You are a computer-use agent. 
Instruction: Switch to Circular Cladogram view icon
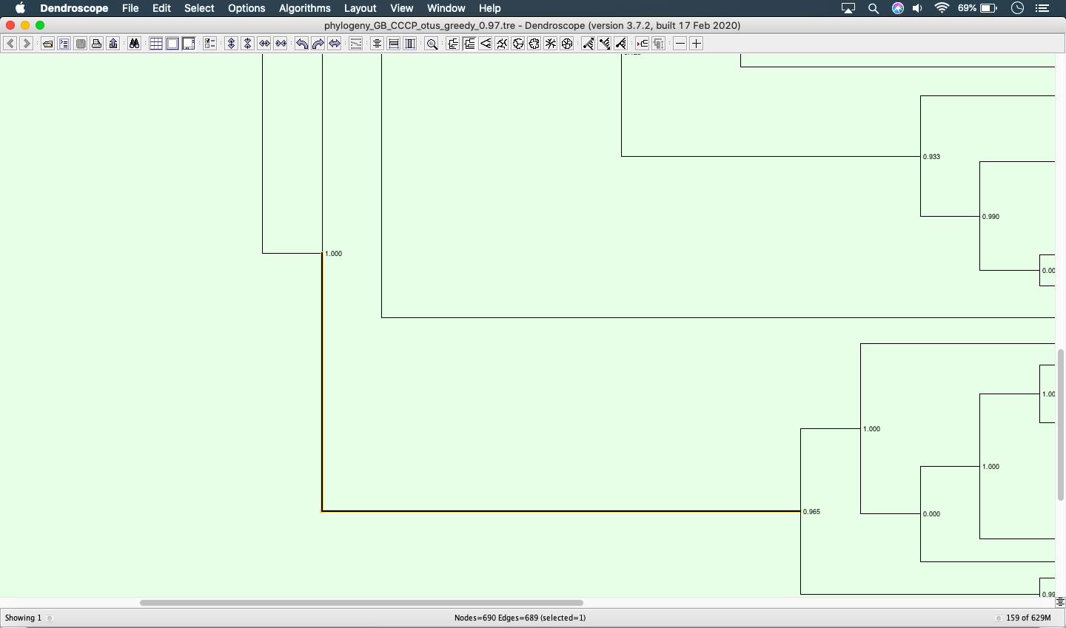click(x=518, y=44)
